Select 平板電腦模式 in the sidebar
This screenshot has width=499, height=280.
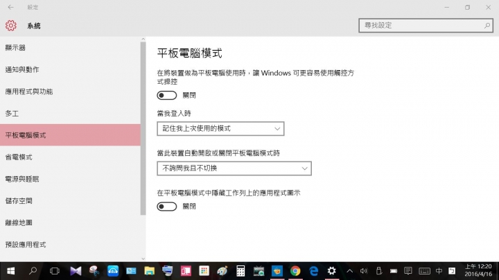(x=70, y=135)
